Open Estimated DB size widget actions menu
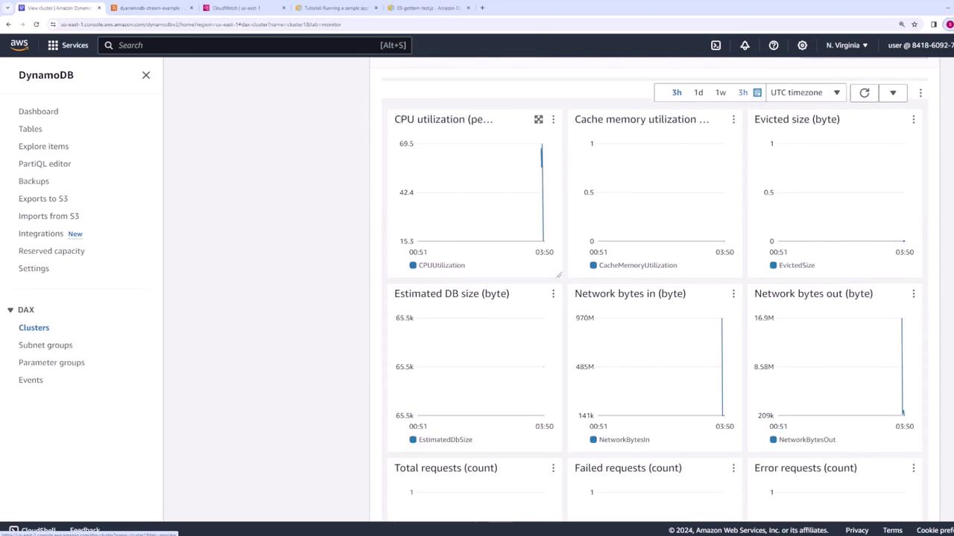 coord(553,293)
